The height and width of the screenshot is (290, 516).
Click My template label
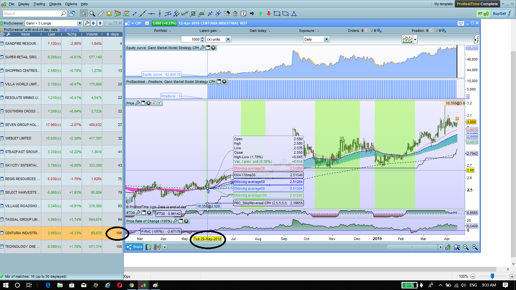(x=443, y=4)
